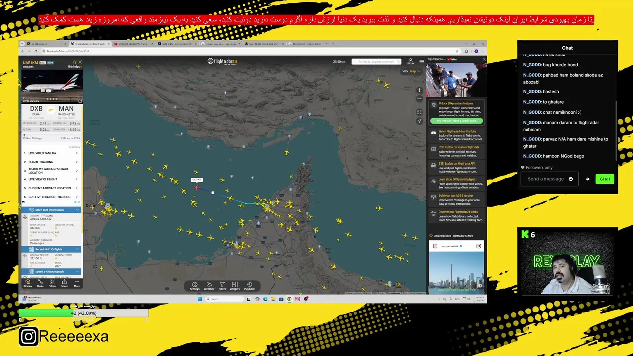The width and height of the screenshot is (633, 356).
Task: Expand the FLIGHT TRACKING ad link
Action: (x=51, y=162)
